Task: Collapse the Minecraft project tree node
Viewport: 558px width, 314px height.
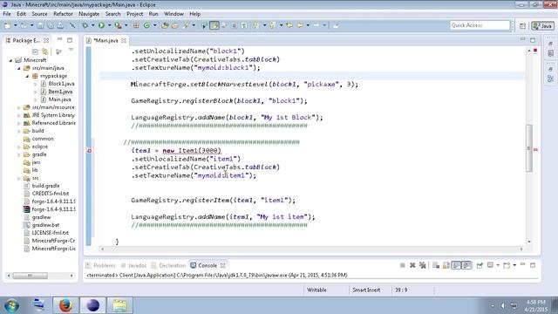Action: pyautogui.click(x=10, y=60)
